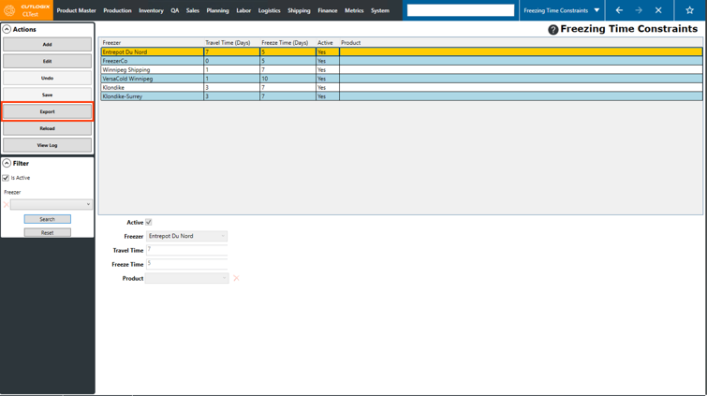The image size is (707, 396).
Task: Click the Export button
Action: pyautogui.click(x=47, y=111)
